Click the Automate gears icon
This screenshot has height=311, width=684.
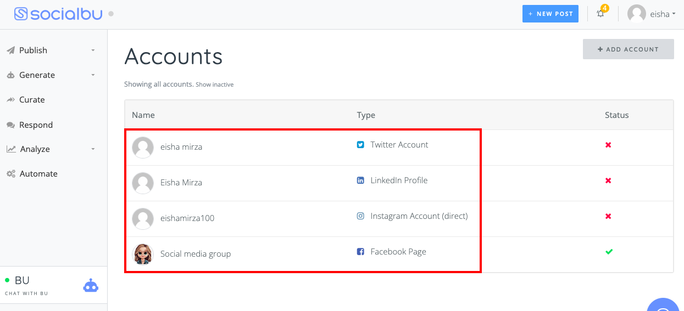tap(11, 174)
